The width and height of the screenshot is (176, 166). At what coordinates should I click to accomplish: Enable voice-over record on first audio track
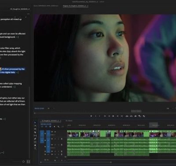(62, 139)
